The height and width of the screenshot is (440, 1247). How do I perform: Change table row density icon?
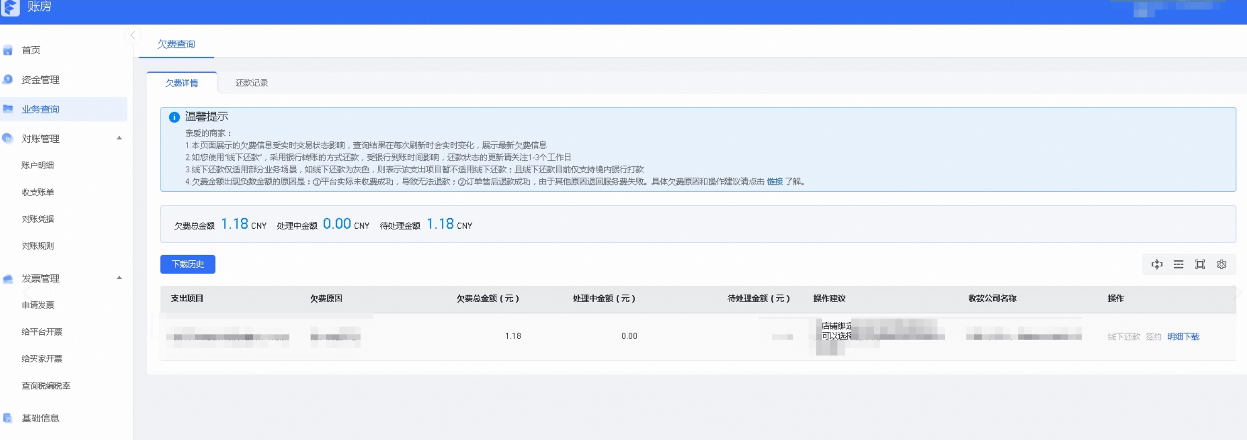[1178, 265]
